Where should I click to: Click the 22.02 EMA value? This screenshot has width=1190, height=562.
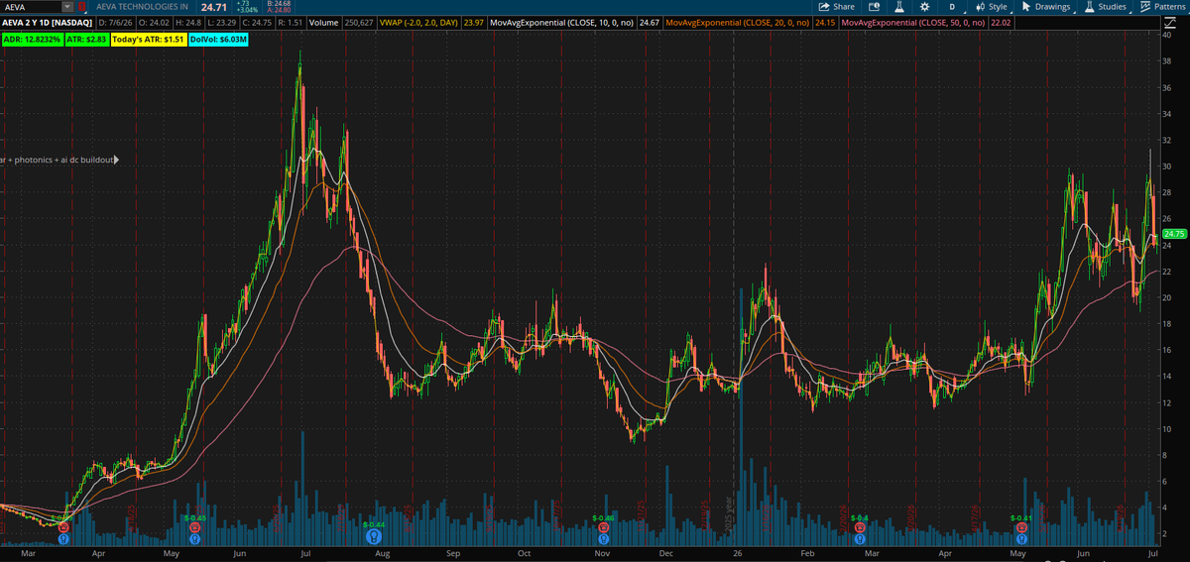[x=999, y=22]
